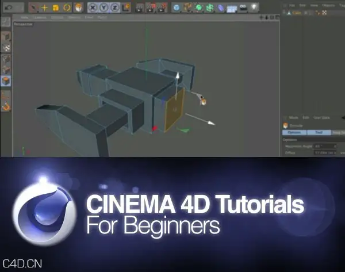
Task: Open the green array modeling icon
Action: (210, 8)
